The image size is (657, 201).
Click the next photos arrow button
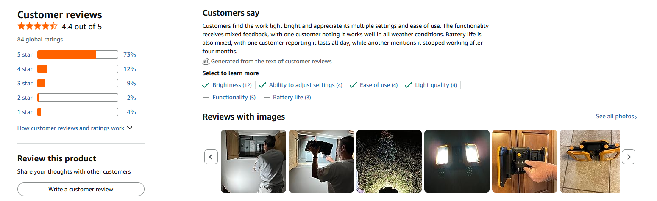coord(629,157)
